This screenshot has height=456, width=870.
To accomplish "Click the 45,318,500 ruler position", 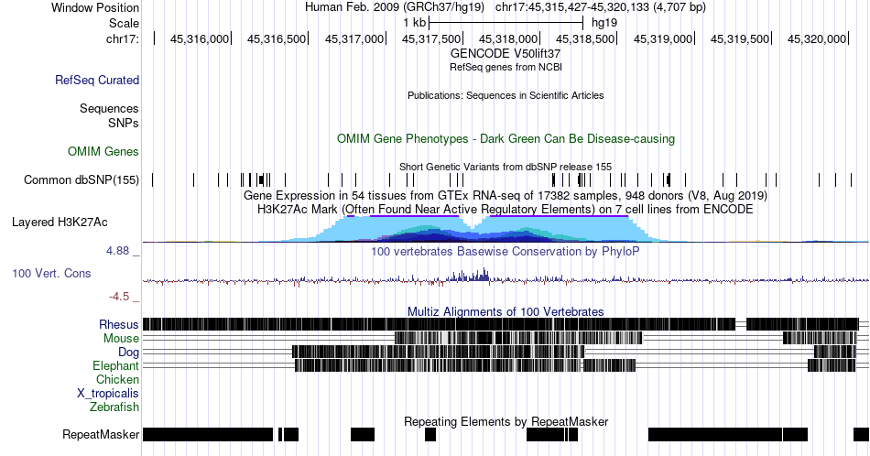I will tap(585, 38).
